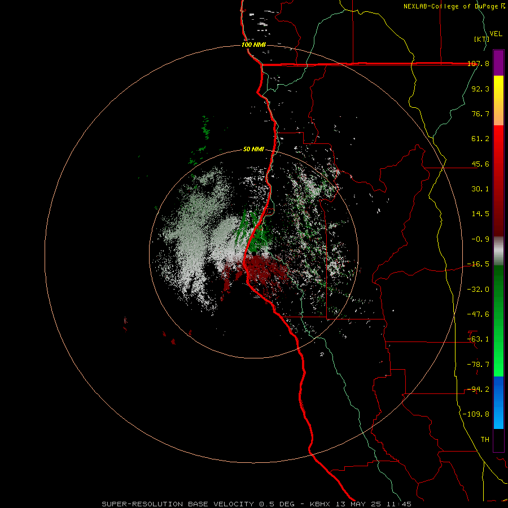Click the 30.1 legend value
This screenshot has height=508, width=508.
(x=480, y=189)
